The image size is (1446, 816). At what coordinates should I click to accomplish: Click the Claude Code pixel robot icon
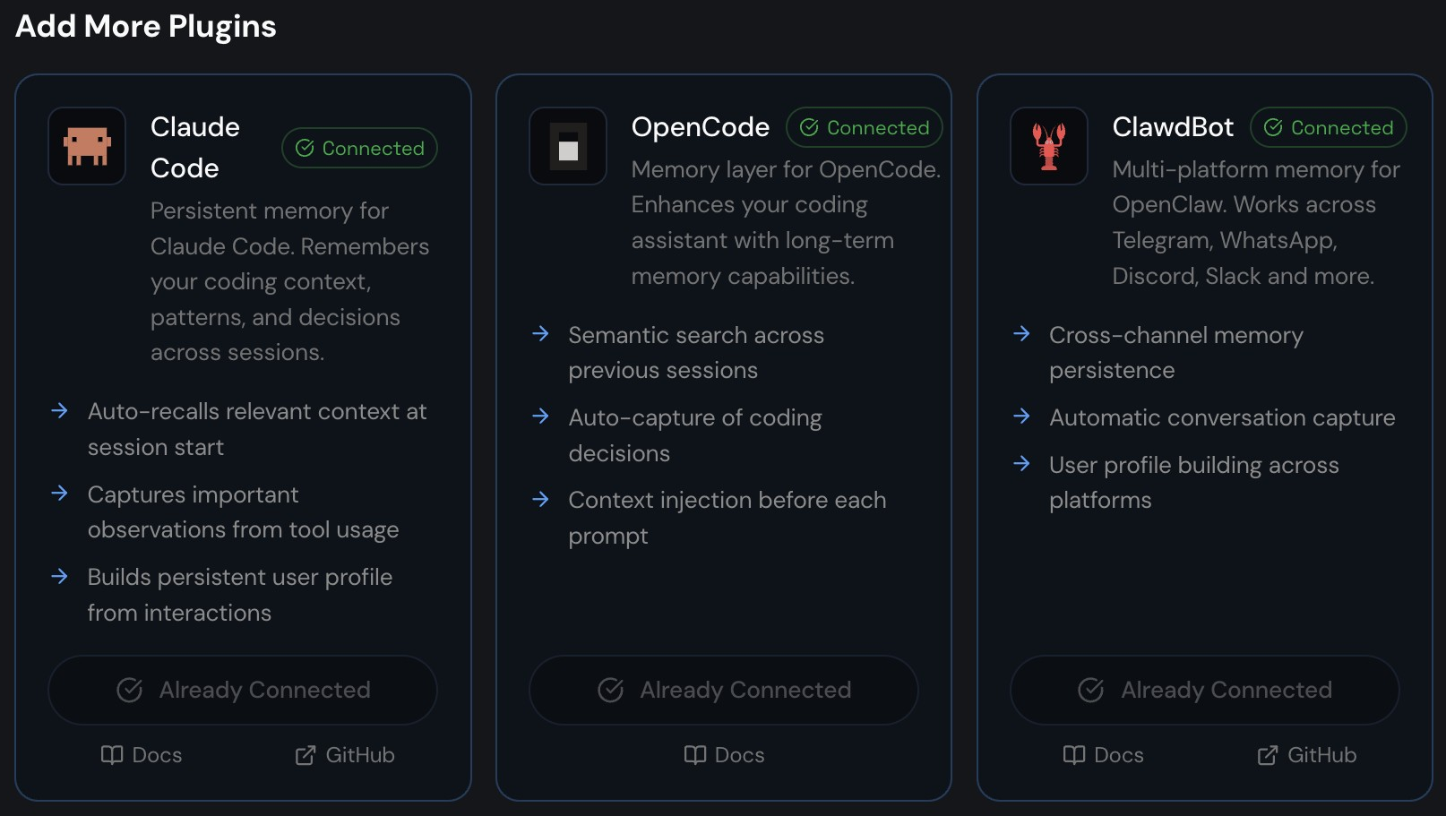coord(87,146)
